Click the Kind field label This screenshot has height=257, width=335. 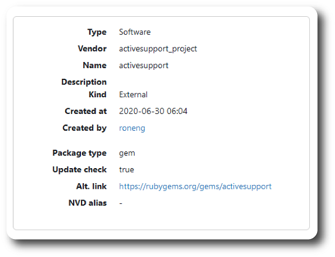[x=97, y=94]
